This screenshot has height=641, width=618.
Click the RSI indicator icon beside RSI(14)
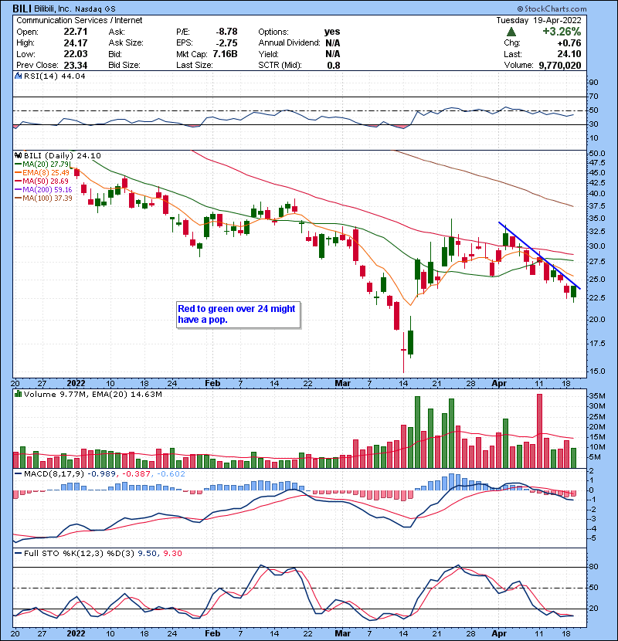pyautogui.click(x=18, y=76)
